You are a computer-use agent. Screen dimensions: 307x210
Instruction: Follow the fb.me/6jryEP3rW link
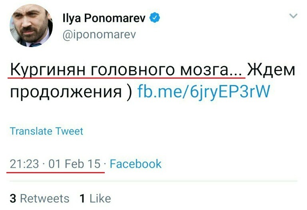coord(204,92)
